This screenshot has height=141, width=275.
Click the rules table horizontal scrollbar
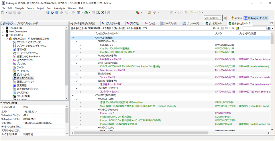tap(141, 133)
